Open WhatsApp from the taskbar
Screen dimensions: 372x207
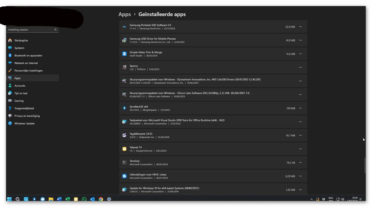click(x=84, y=199)
